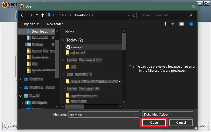Open the Organize menu
Viewport: 211px width, 132px height.
(30, 24)
